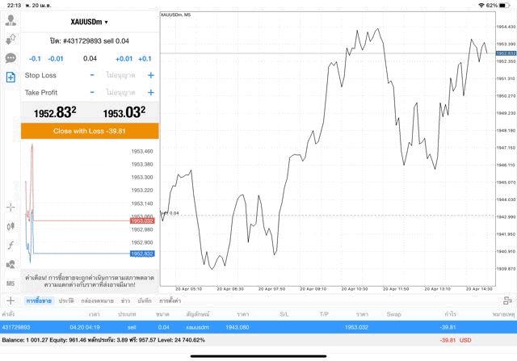Open the objects shapes icon in sidebar

(x=11, y=264)
